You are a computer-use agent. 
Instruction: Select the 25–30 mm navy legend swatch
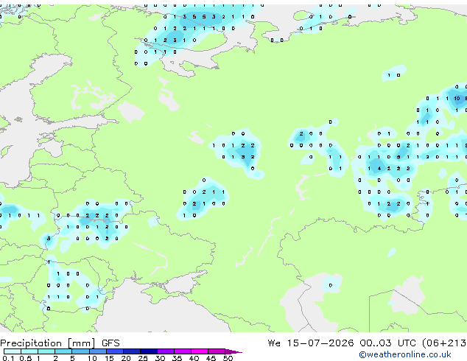(x=149, y=351)
